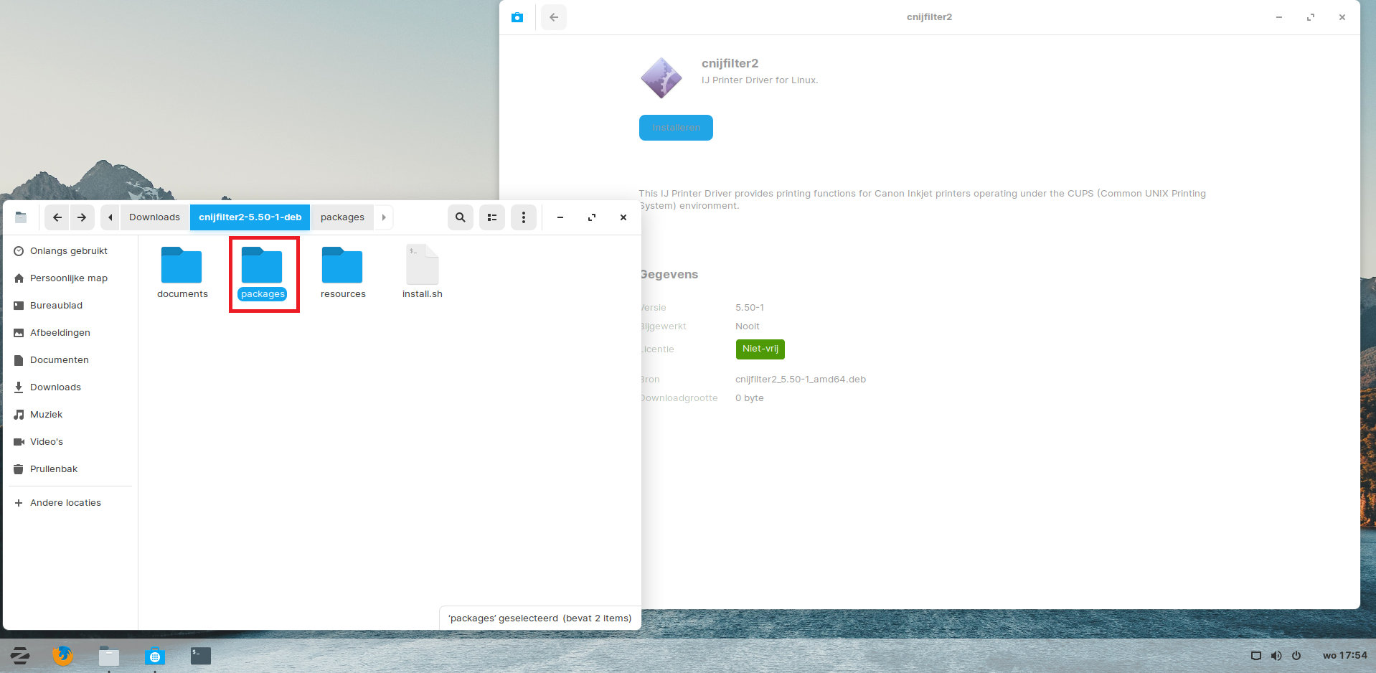Click the file manager icon at toolbar left
Screen dimensions: 1376x673
pyautogui.click(x=21, y=217)
